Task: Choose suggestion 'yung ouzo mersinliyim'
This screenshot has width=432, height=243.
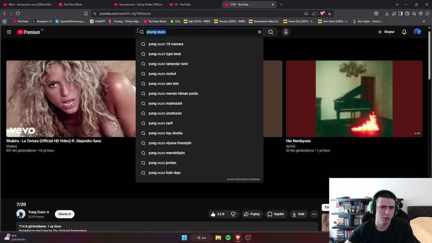Action: (x=199, y=153)
